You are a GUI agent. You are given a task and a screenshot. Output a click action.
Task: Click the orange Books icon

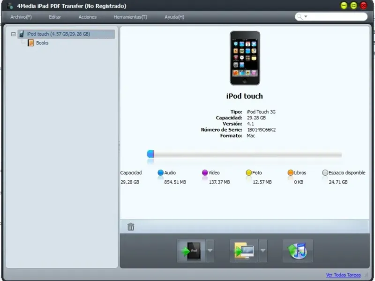click(x=30, y=43)
